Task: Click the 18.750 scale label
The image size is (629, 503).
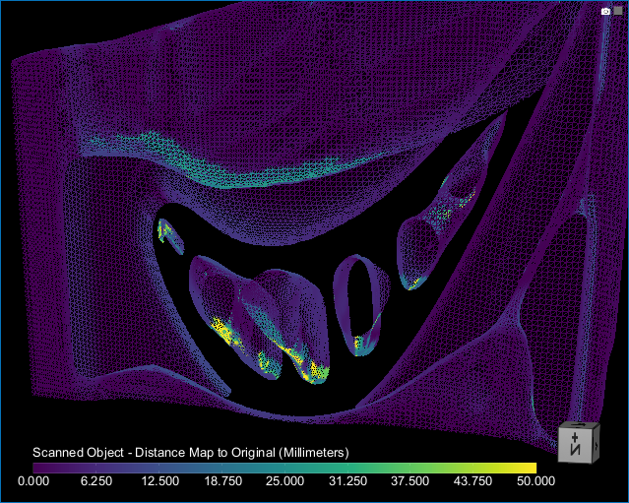Action: (x=221, y=481)
